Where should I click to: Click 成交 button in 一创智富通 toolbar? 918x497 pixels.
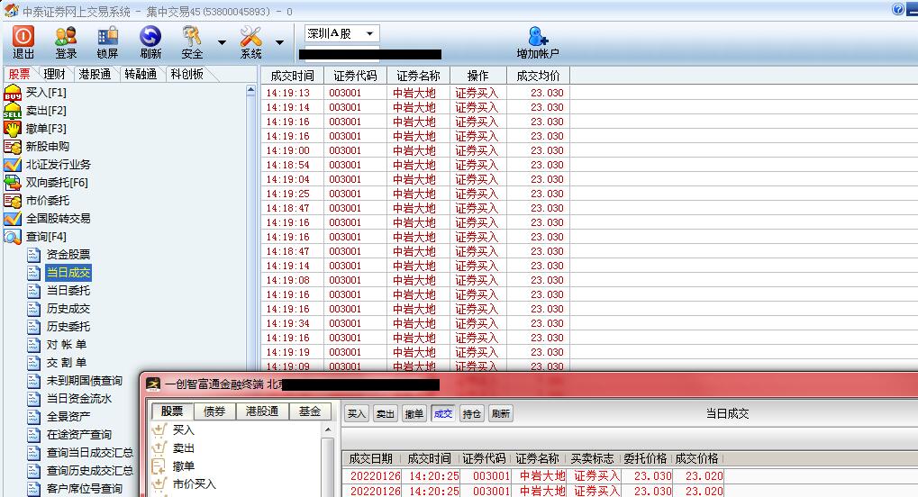[442, 414]
